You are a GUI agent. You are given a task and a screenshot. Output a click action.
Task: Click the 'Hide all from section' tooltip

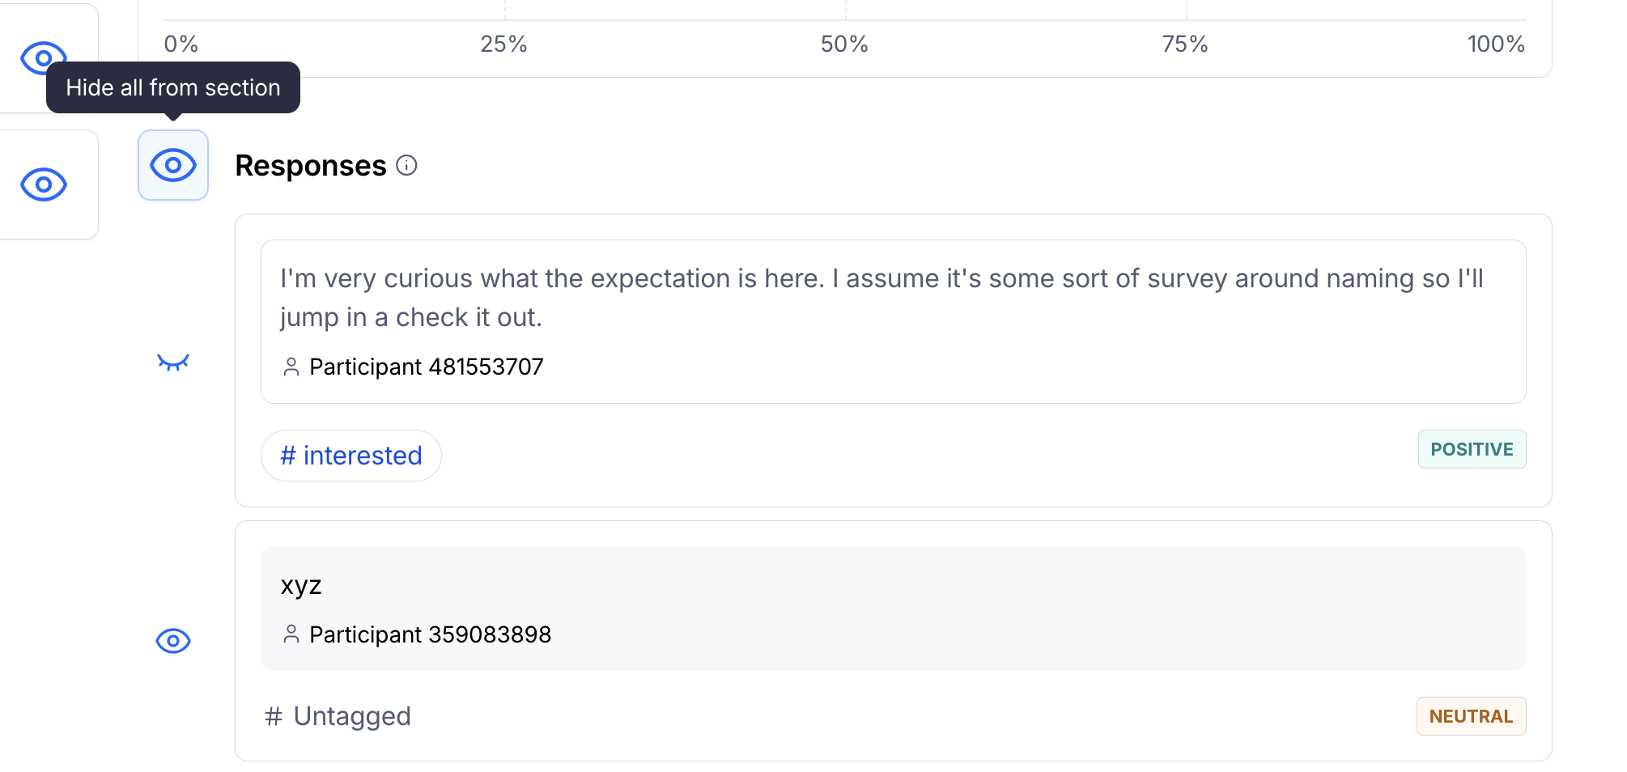[x=173, y=87]
